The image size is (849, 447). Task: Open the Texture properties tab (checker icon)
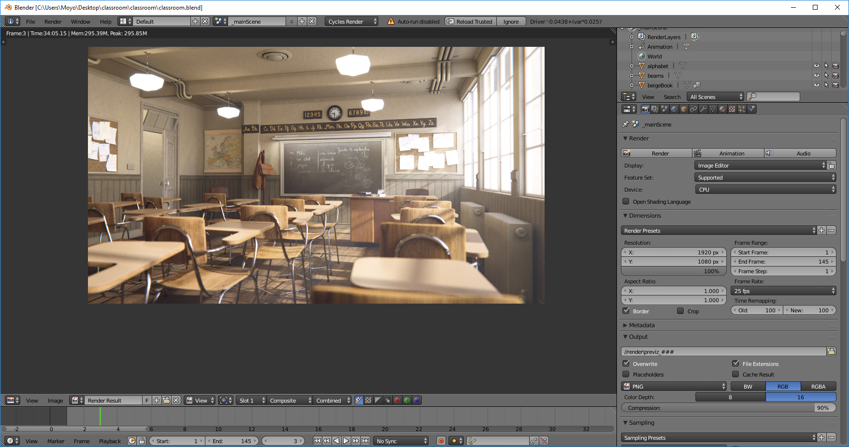732,109
